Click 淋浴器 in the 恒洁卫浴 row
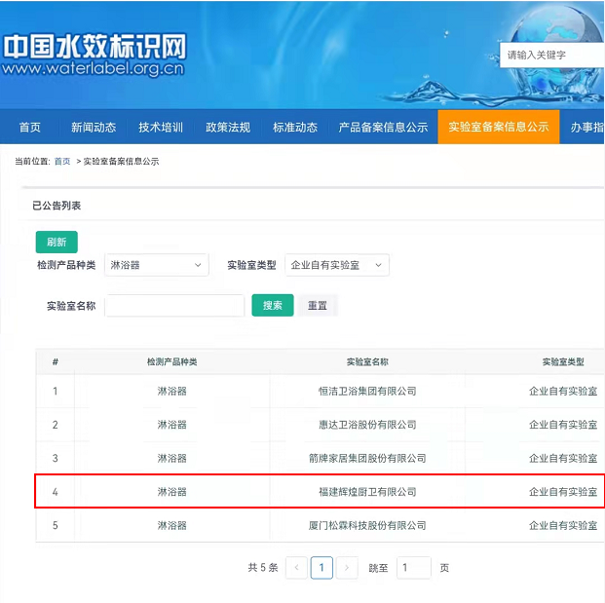The height and width of the screenshot is (603, 605). (x=172, y=392)
